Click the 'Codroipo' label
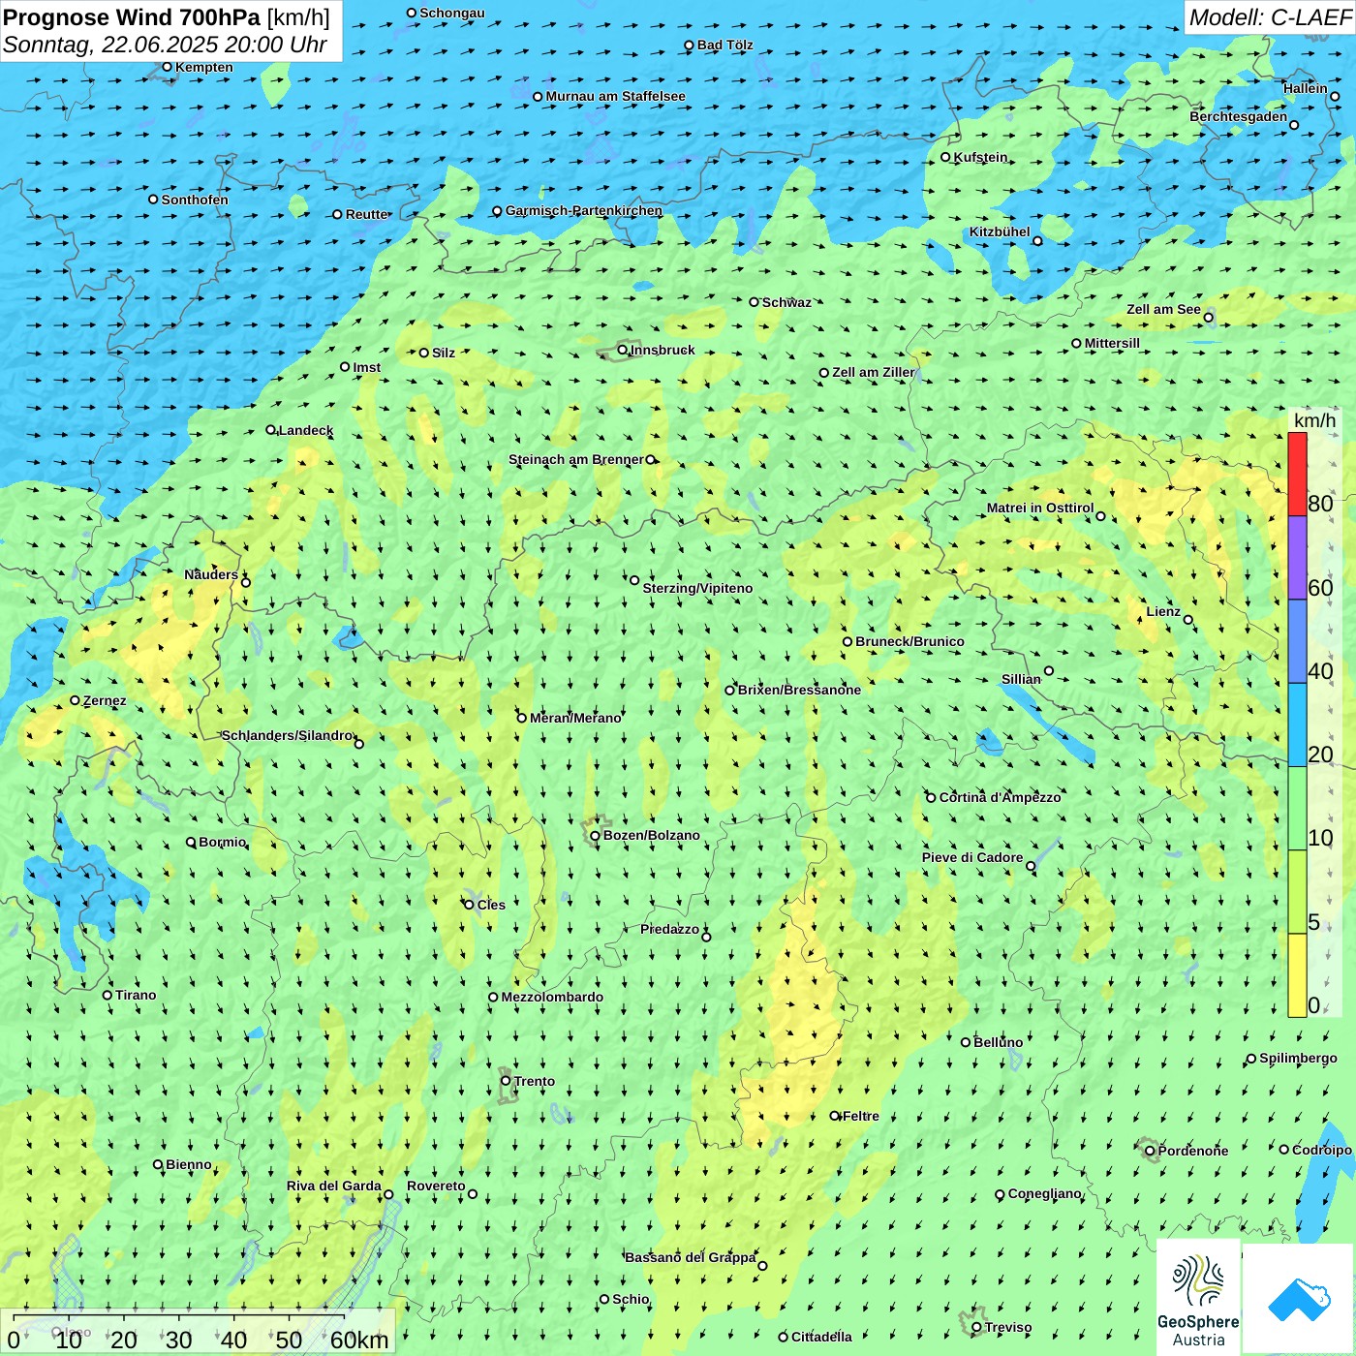 (x=1322, y=1150)
